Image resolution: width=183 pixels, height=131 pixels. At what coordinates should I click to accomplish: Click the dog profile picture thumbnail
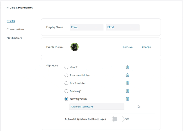point(74,47)
